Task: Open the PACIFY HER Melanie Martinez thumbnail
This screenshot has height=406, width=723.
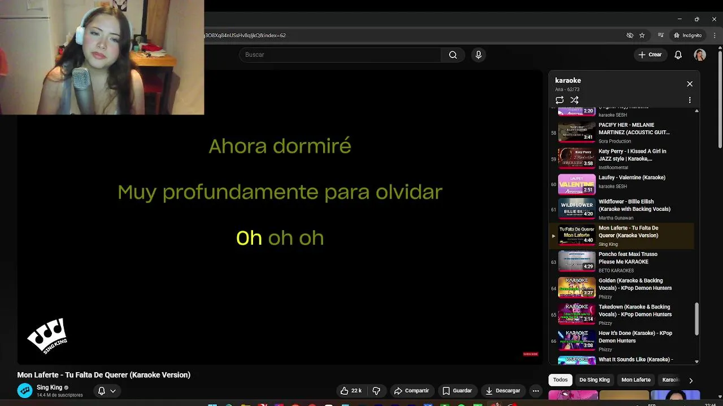Action: [577, 131]
